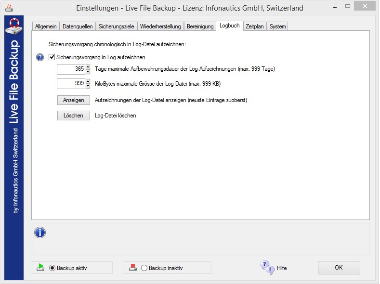
Task: Select the Backup inaktiv radio button
Action: tap(144, 268)
